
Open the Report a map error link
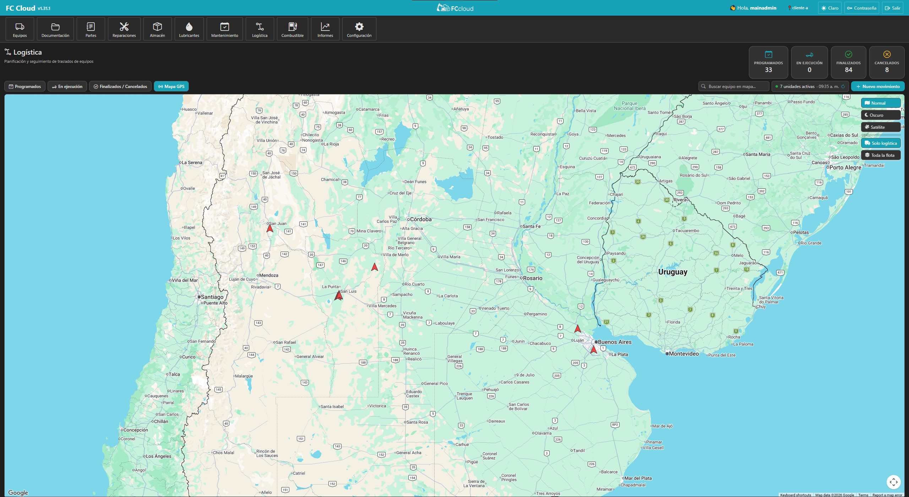[887, 495]
